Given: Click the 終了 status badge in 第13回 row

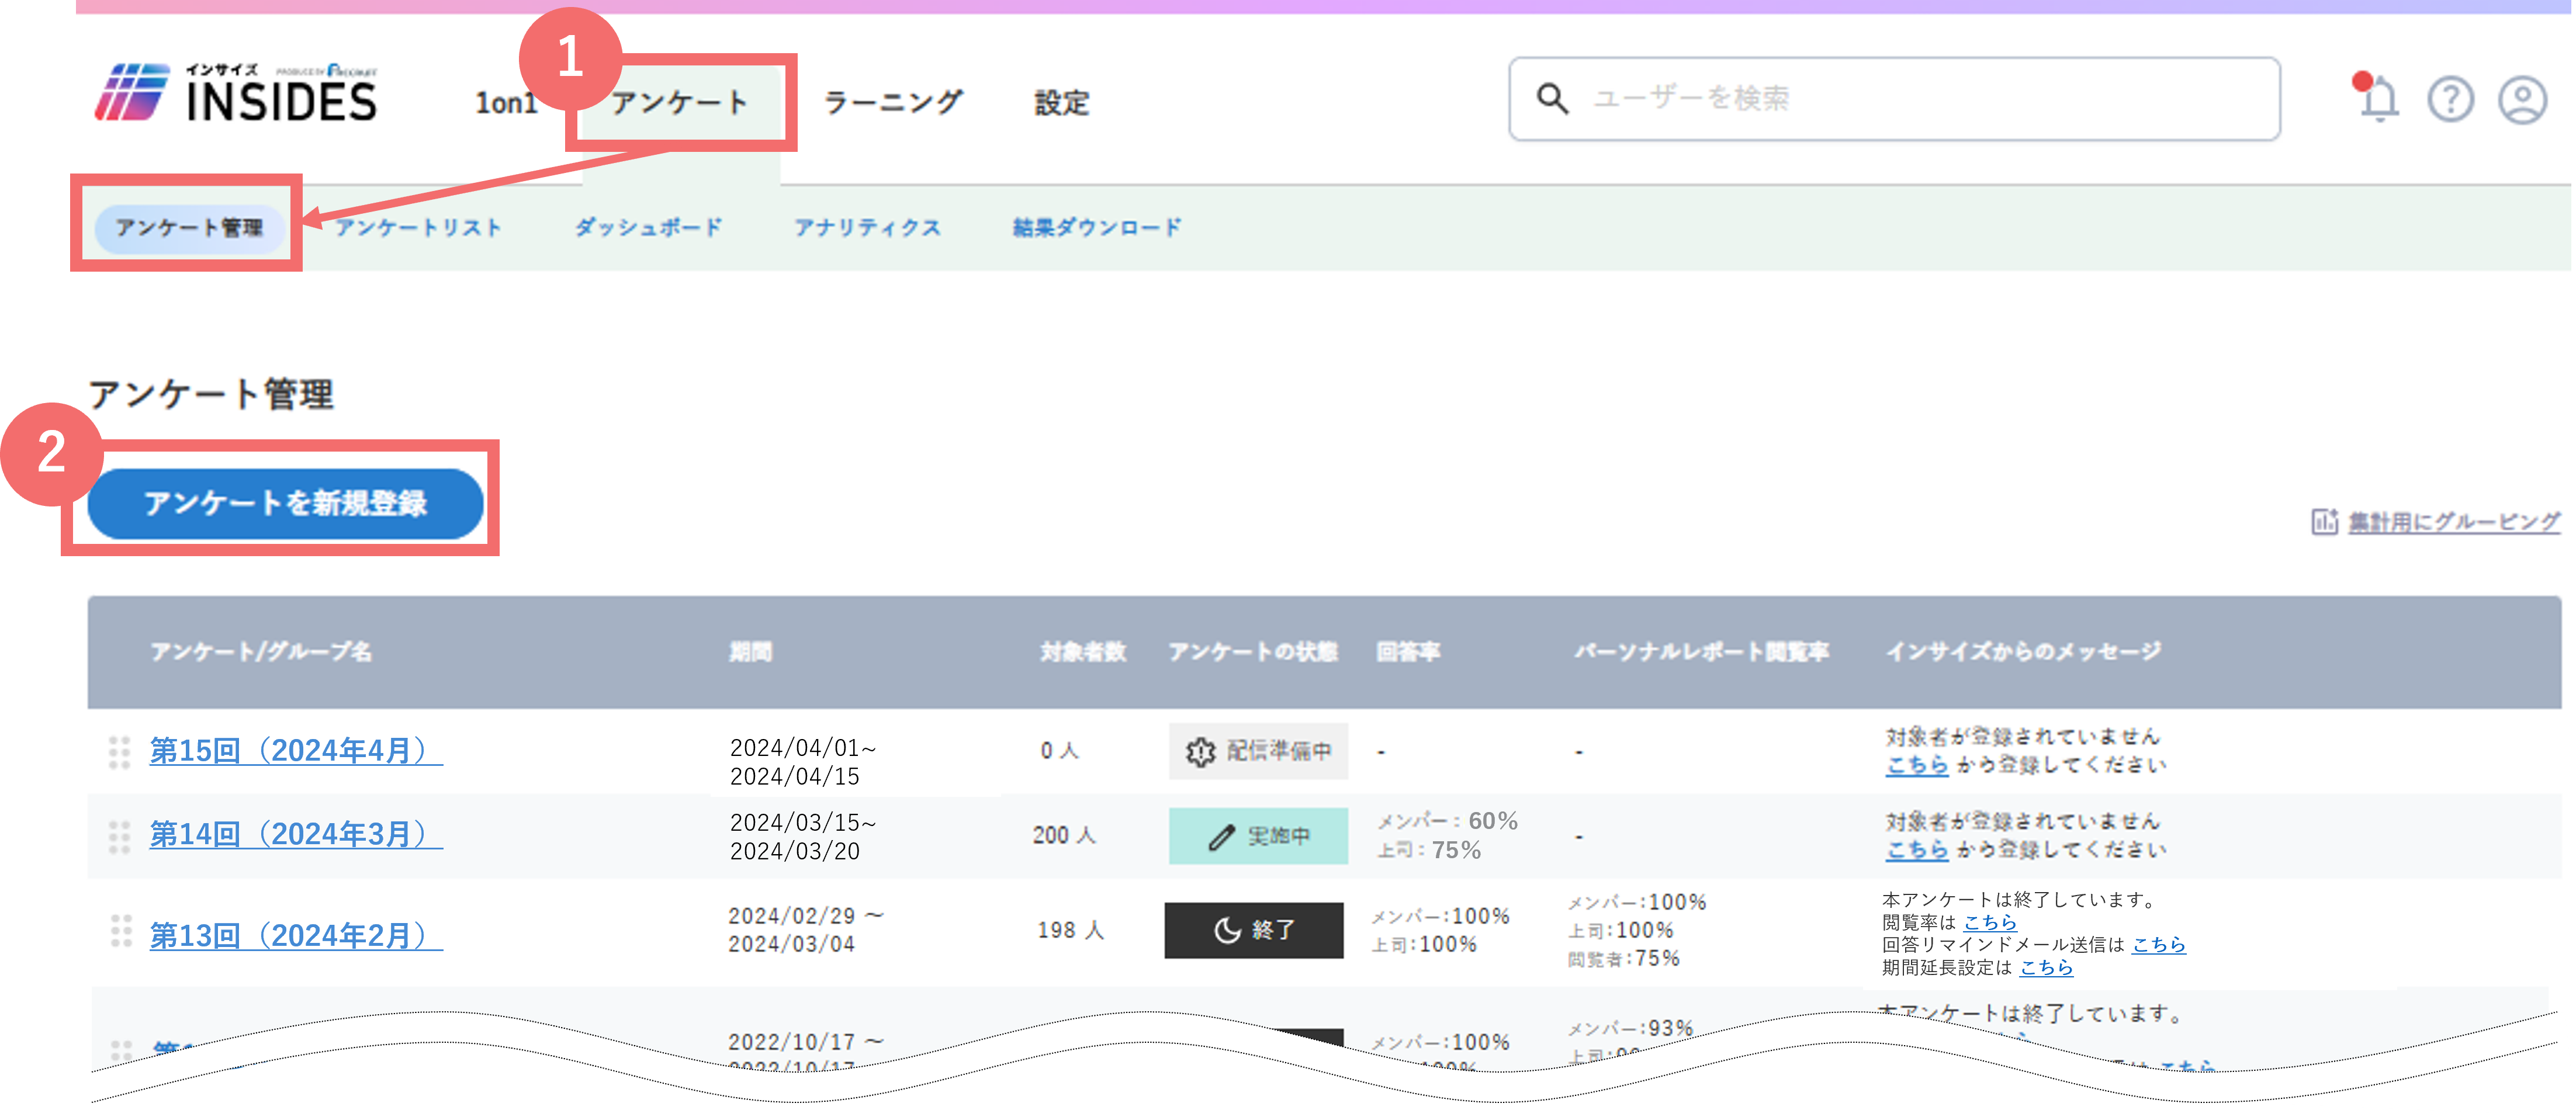Looking at the screenshot, I should (x=1254, y=930).
